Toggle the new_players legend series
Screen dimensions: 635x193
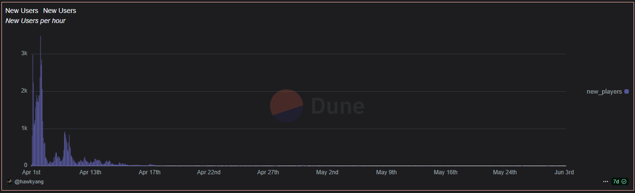click(608, 91)
